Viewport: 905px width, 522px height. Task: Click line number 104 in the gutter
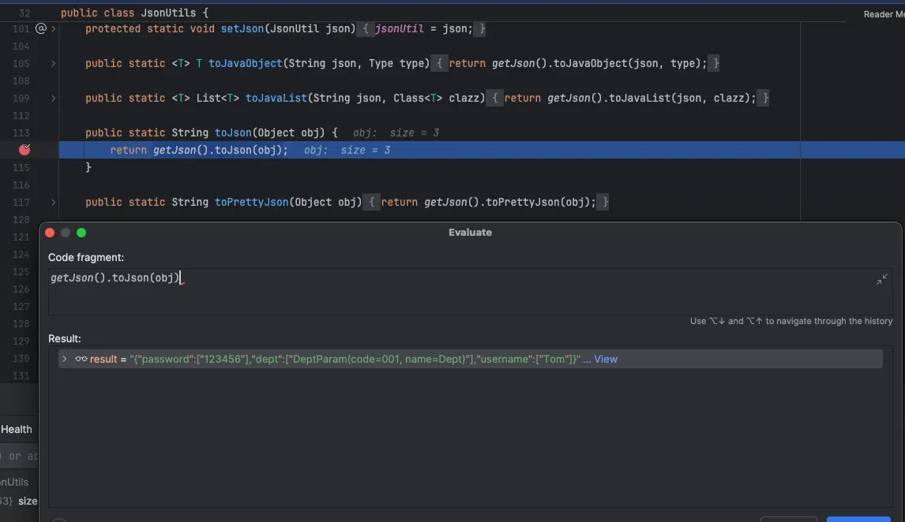(x=21, y=46)
